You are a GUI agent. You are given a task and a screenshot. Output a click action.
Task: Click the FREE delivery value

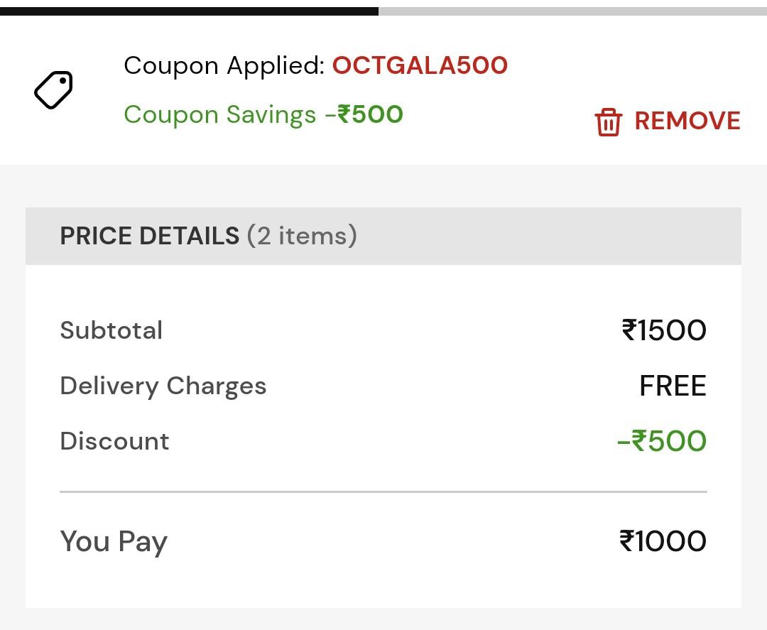[673, 386]
